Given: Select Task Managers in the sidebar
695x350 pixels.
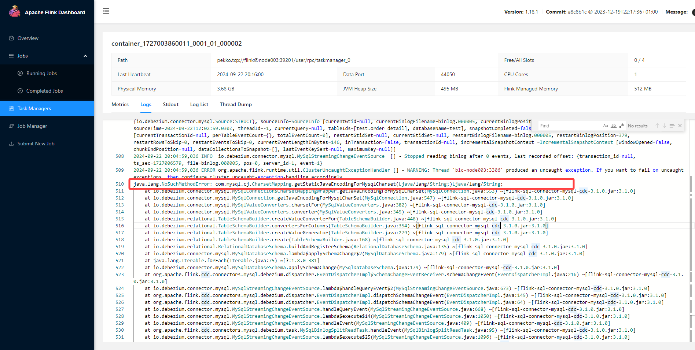Looking at the screenshot, I should pos(47,108).
